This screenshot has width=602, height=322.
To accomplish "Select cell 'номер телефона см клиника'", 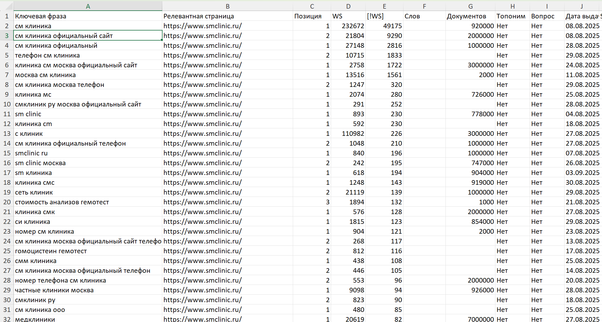I will coord(88,280).
